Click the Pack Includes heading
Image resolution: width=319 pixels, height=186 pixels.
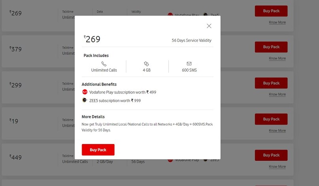click(96, 55)
